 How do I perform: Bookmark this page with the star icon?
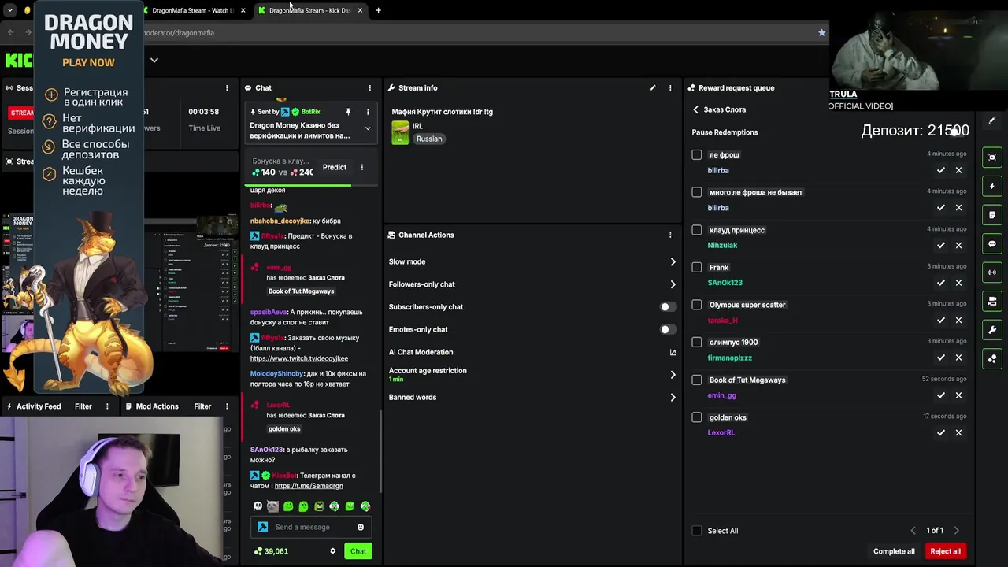coord(821,32)
